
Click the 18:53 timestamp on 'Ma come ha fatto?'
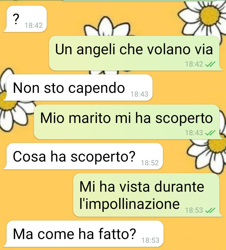tap(150, 240)
